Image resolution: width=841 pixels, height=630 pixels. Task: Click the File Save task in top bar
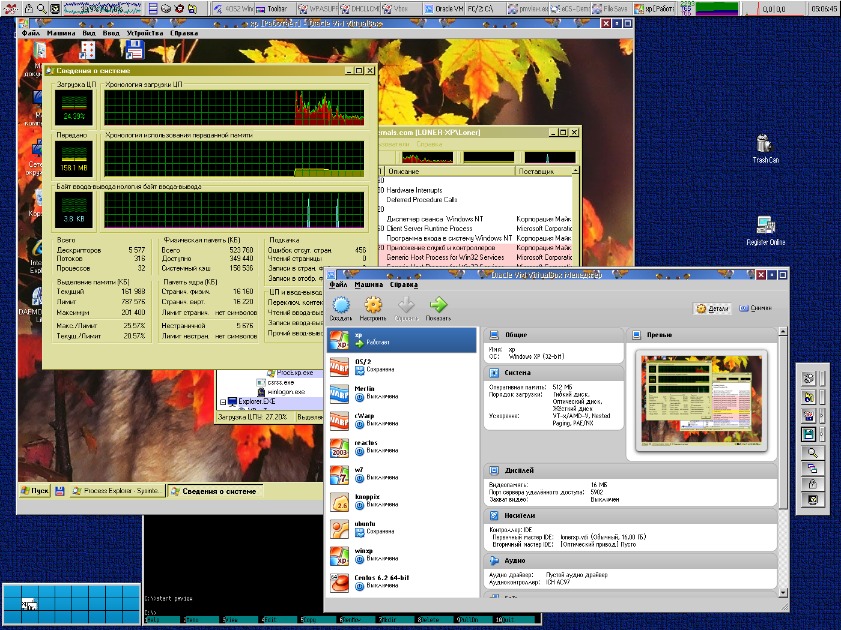[x=610, y=8]
